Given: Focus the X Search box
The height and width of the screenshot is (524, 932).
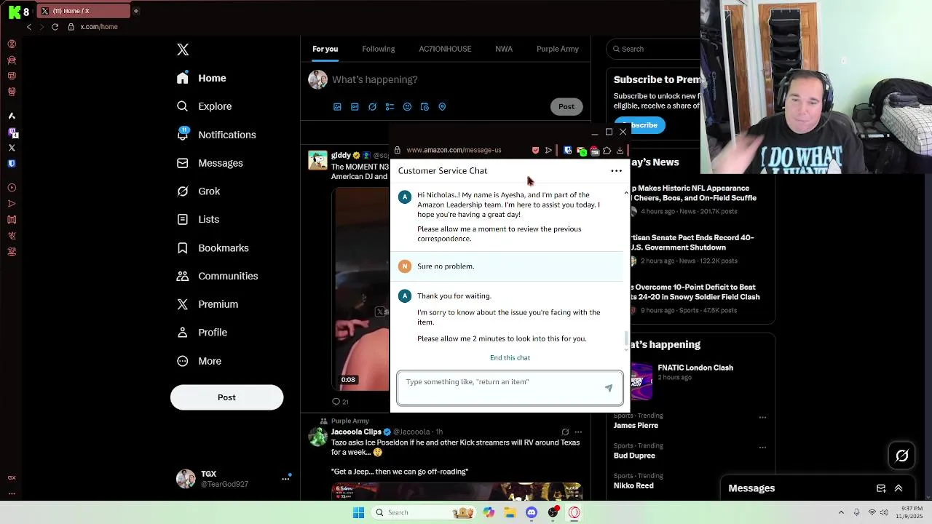Looking at the screenshot, I should point(653,49).
